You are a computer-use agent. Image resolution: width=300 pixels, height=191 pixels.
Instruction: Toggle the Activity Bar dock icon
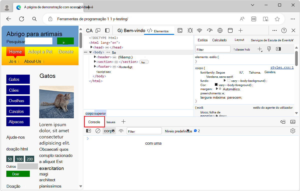click(107, 31)
